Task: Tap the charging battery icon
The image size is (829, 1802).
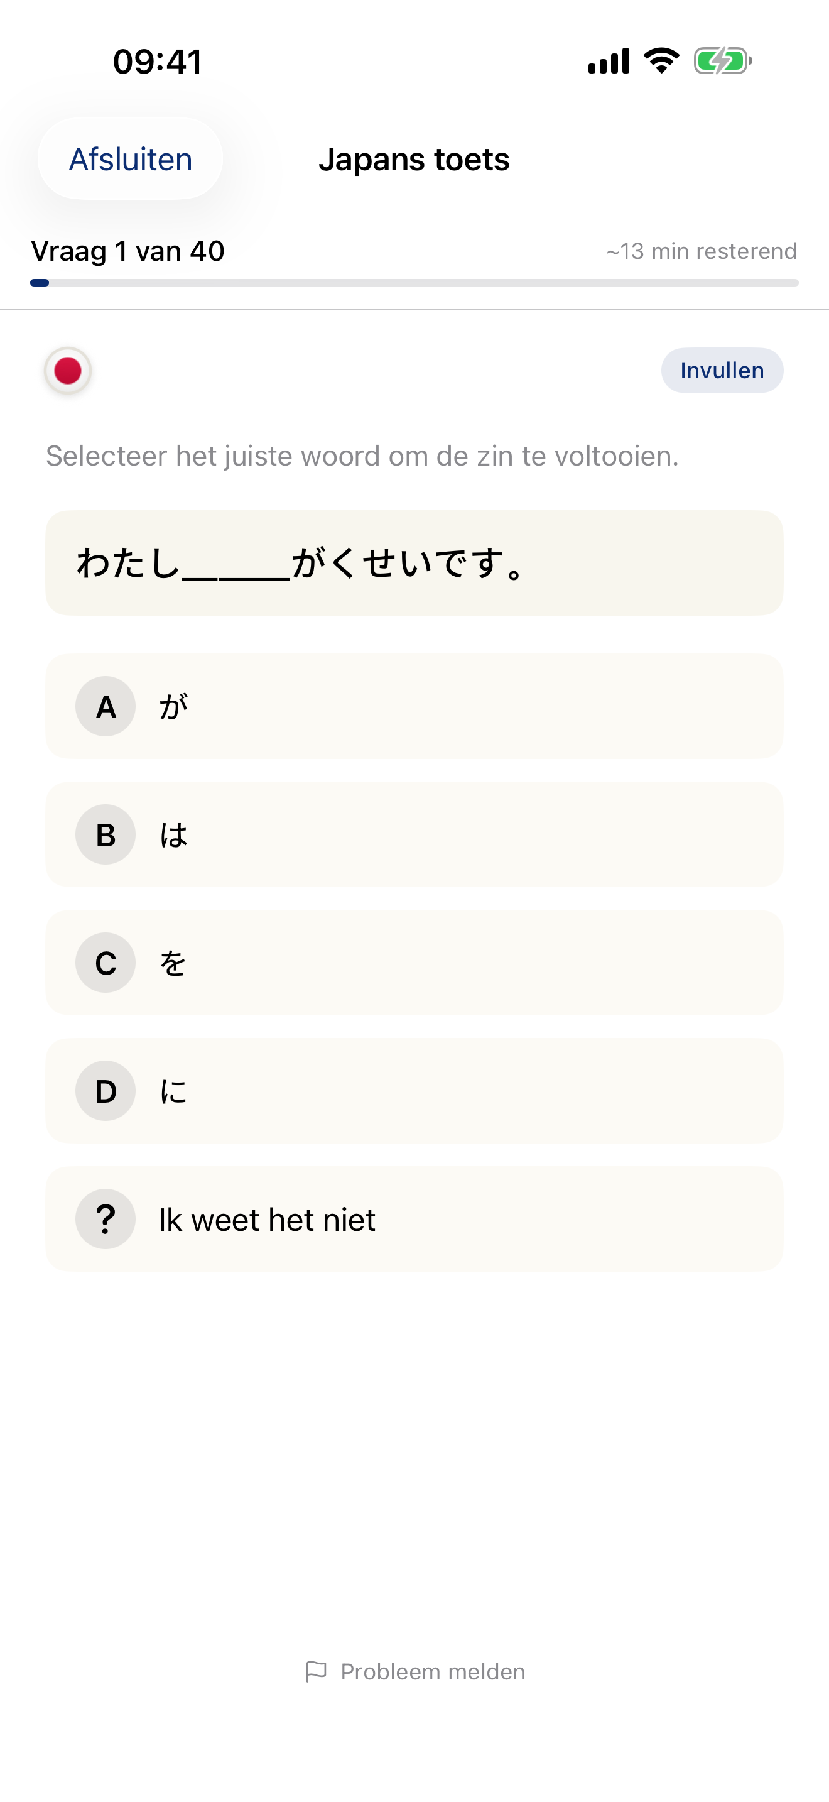Action: point(722,60)
